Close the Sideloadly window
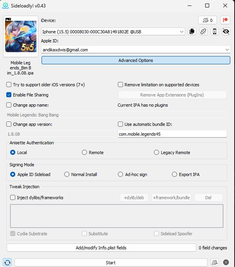 tap(225, 5)
